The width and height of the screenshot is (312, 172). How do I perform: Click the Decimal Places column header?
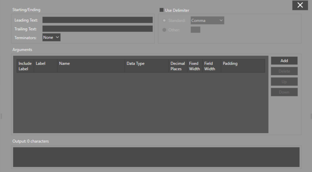tap(178, 66)
